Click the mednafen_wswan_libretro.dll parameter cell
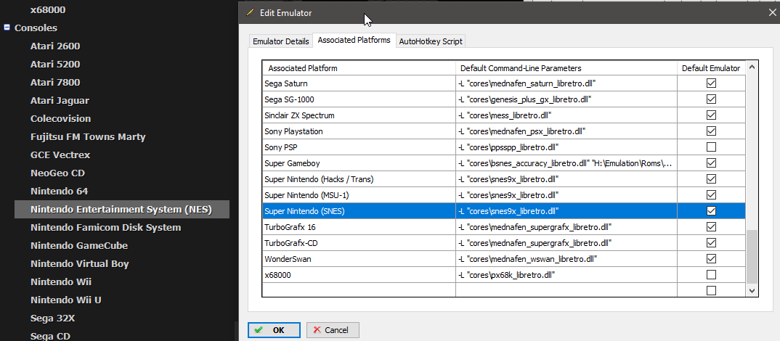Screen dimensions: 780x341 pos(566,258)
